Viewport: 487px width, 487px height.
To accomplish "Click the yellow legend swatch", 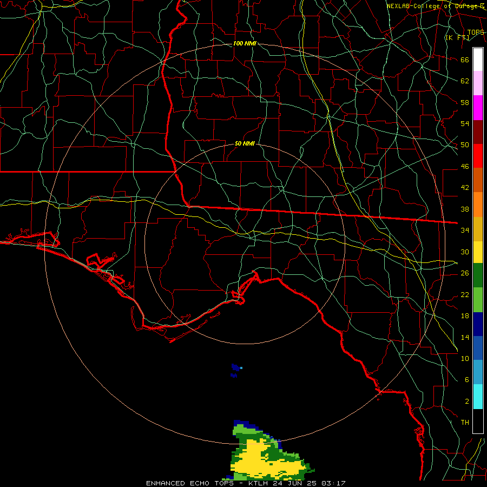I will [478, 252].
